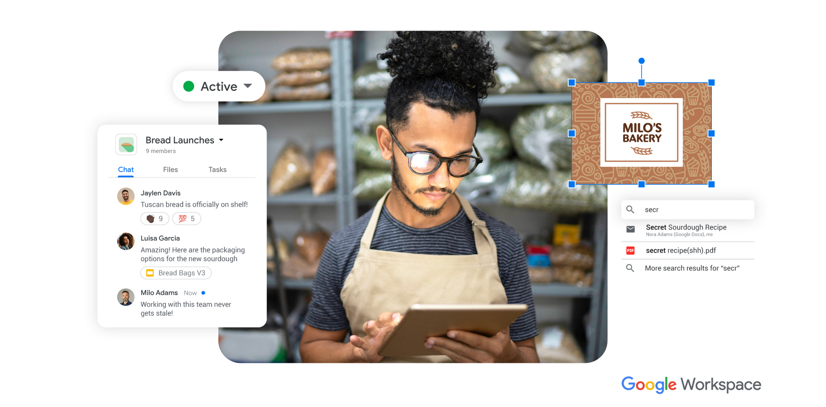Switch to the Files tab

[171, 169]
